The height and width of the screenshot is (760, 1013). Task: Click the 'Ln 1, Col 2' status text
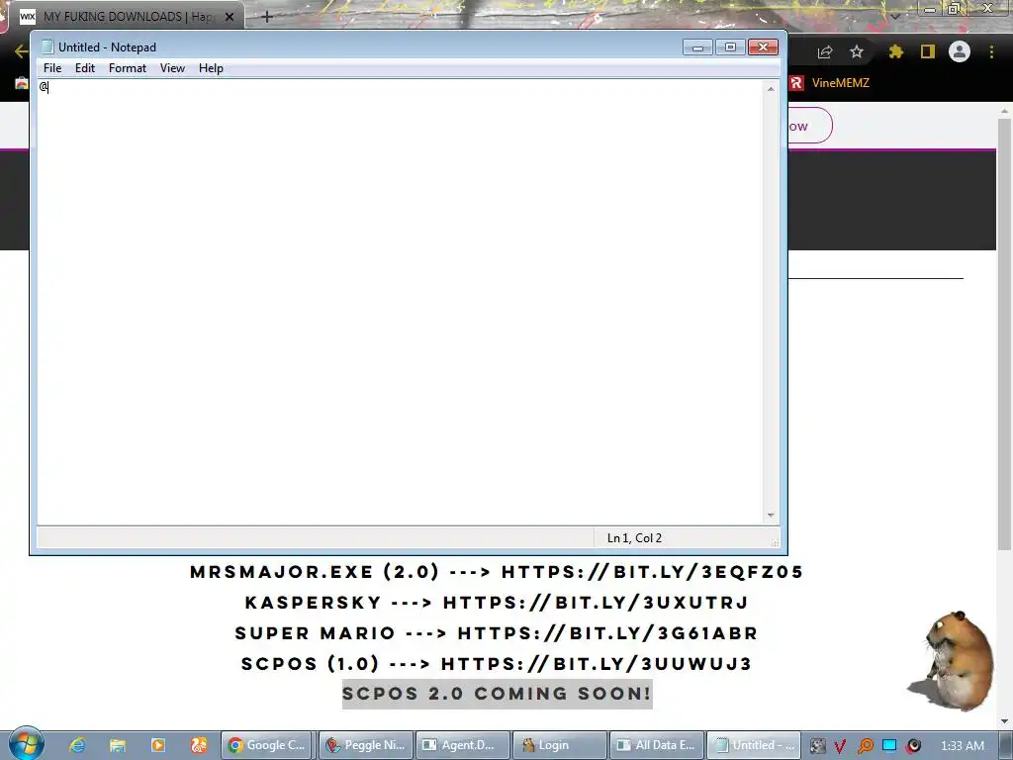coord(634,537)
